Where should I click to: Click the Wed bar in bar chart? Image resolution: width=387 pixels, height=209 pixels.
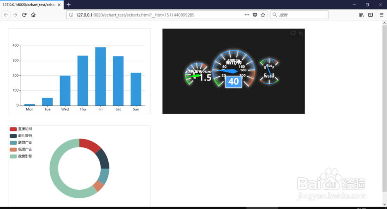click(x=65, y=91)
